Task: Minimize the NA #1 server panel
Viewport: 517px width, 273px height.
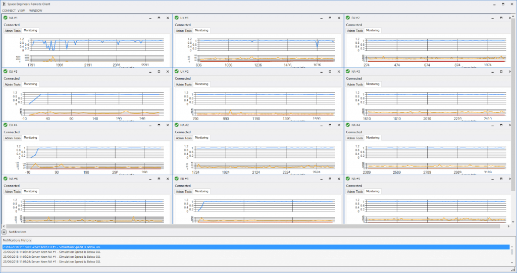Action: click(150, 18)
